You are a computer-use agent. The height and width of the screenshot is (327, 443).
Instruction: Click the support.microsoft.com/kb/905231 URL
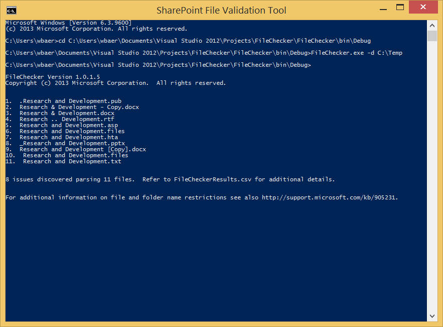329,197
